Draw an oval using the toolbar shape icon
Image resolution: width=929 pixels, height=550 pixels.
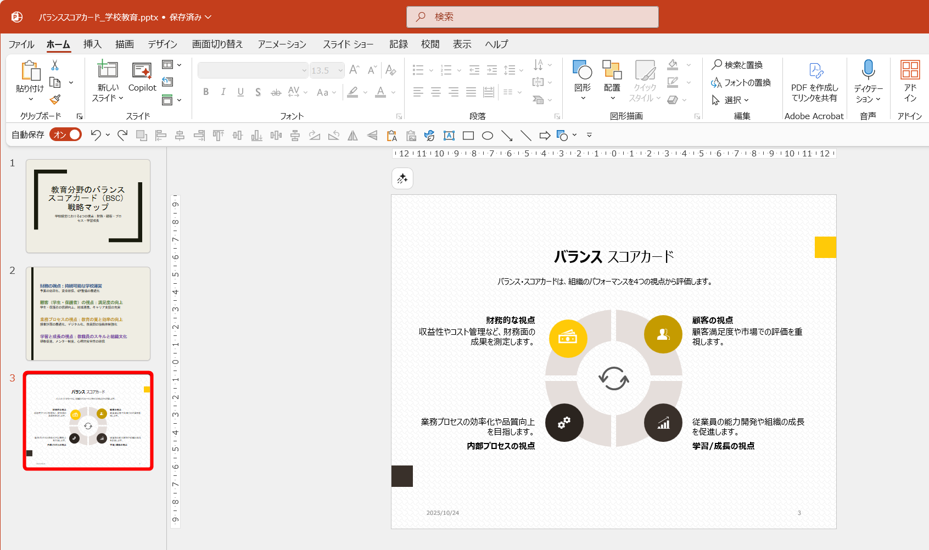tap(487, 135)
